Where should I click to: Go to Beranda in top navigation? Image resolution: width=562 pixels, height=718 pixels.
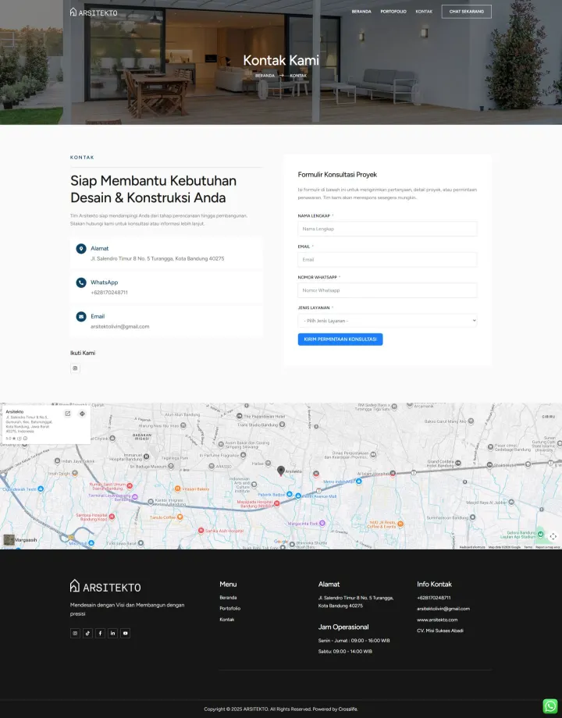pos(361,12)
